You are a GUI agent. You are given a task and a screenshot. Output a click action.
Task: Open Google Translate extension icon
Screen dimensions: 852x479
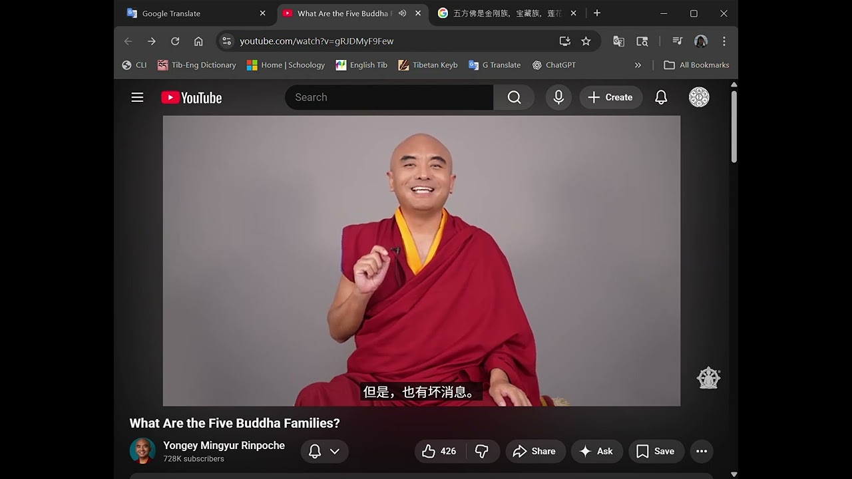pyautogui.click(x=618, y=41)
